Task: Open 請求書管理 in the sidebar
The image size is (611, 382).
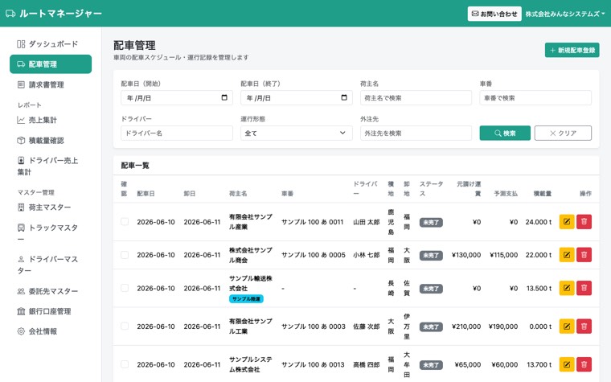Action: (51, 84)
